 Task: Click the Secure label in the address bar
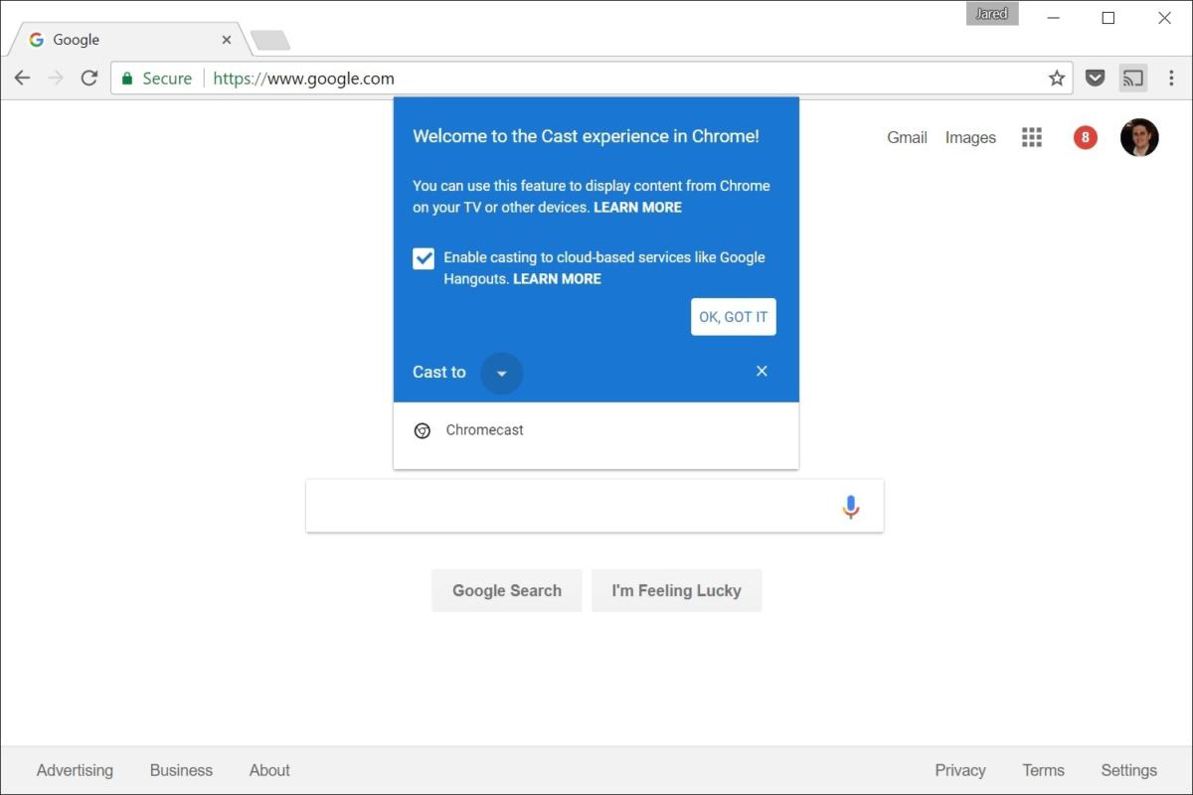click(167, 79)
